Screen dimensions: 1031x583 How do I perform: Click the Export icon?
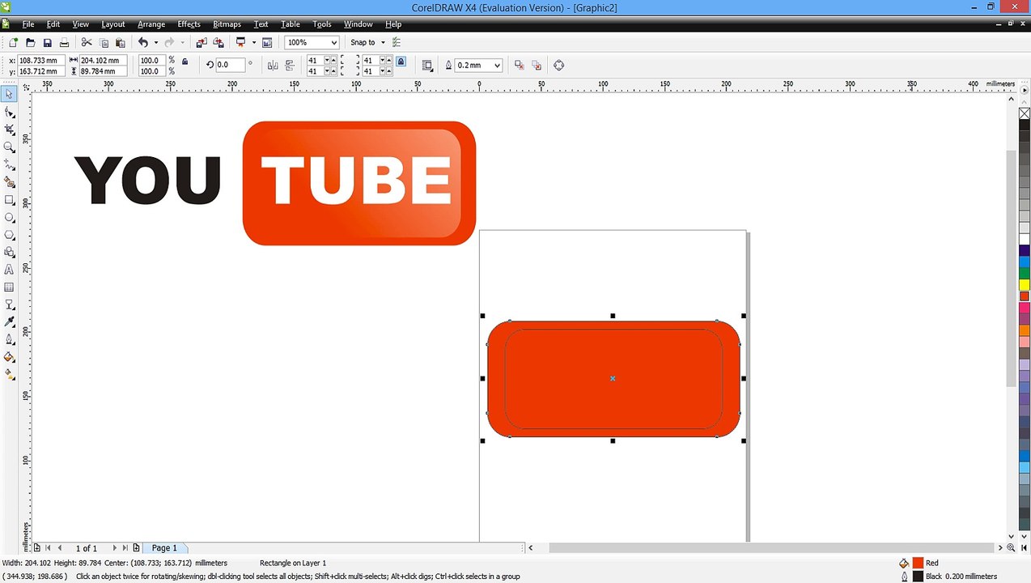point(219,42)
